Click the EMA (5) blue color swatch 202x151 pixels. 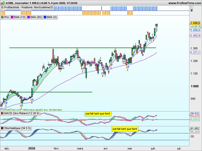(x=45, y=17)
